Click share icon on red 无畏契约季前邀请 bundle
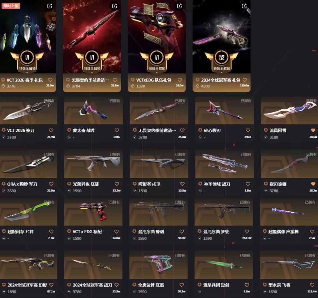 click(x=115, y=6)
